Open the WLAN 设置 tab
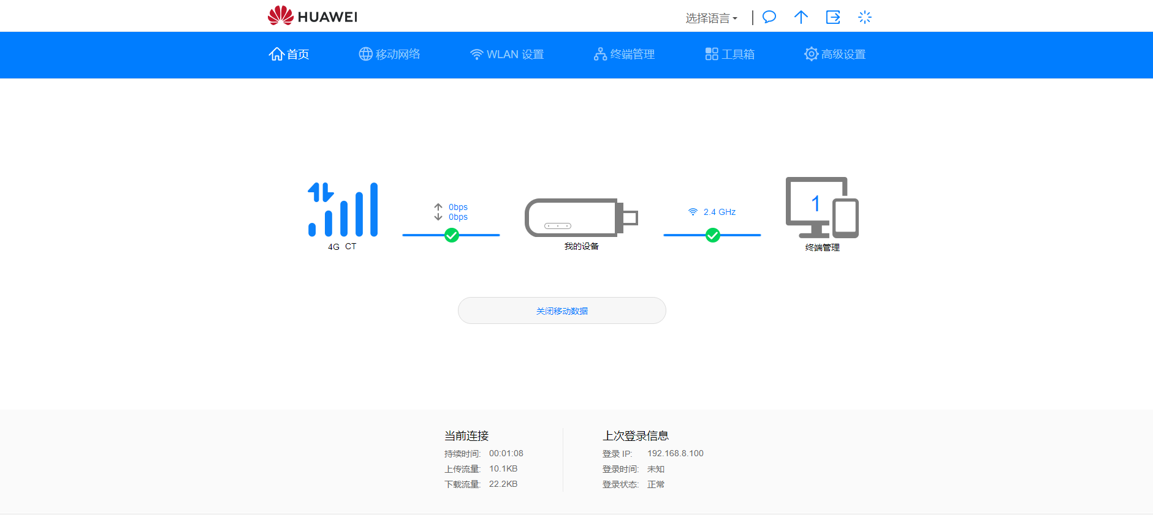1153x515 pixels. 507,55
